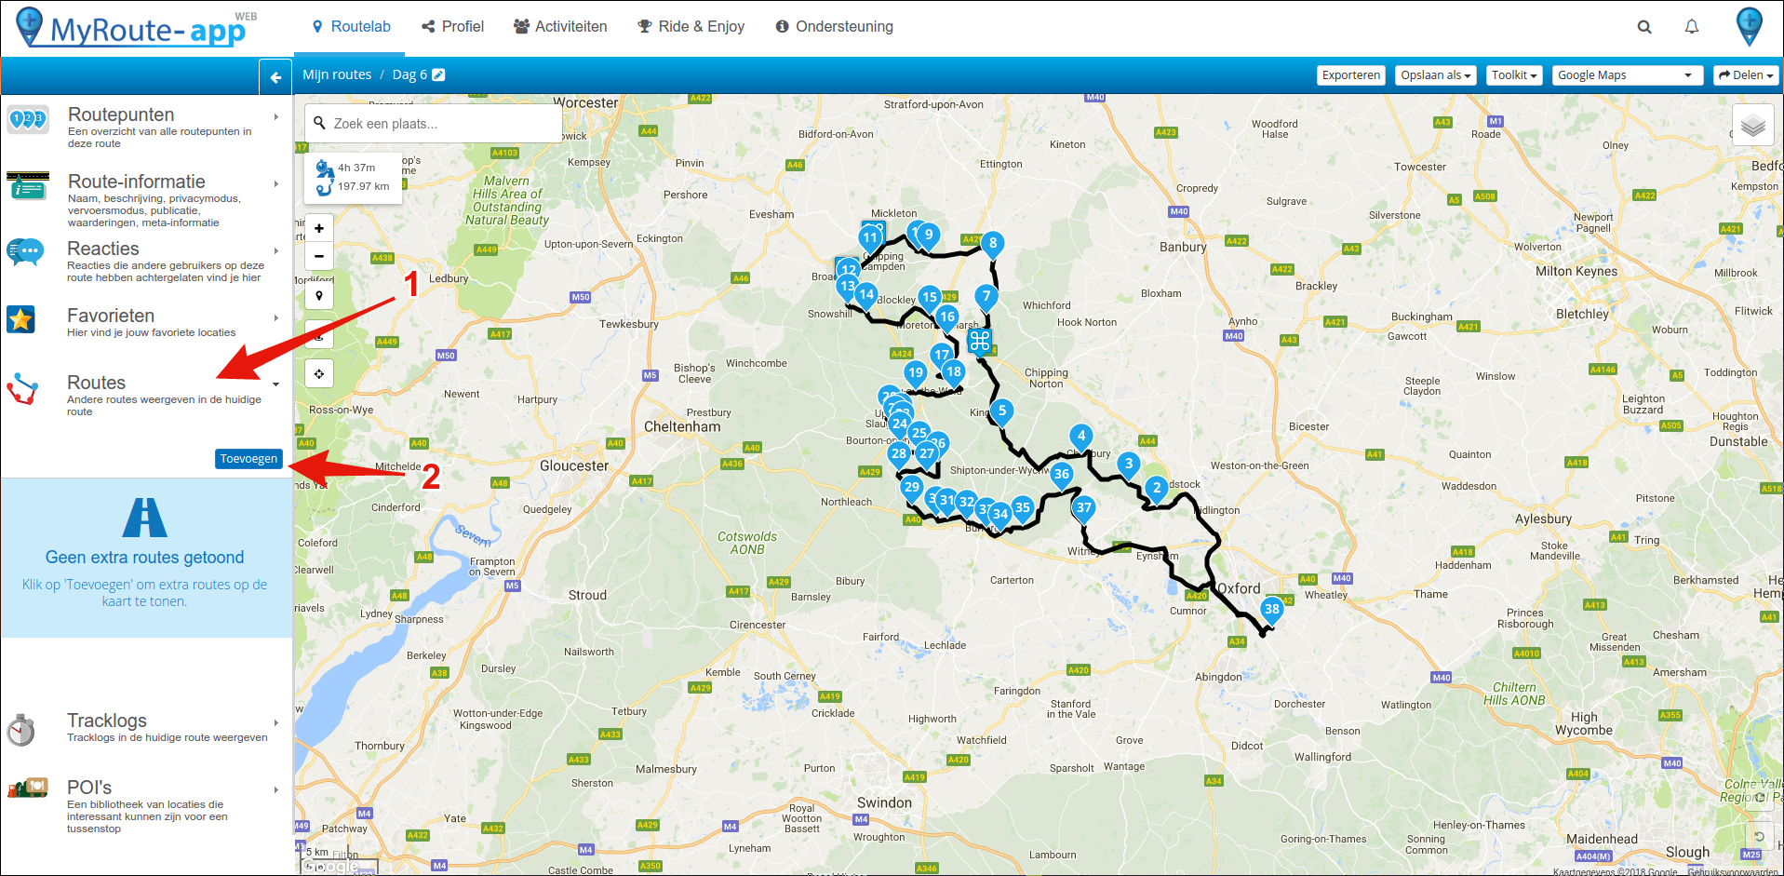
Task: Open Favorieten via its star icon
Action: point(20,319)
